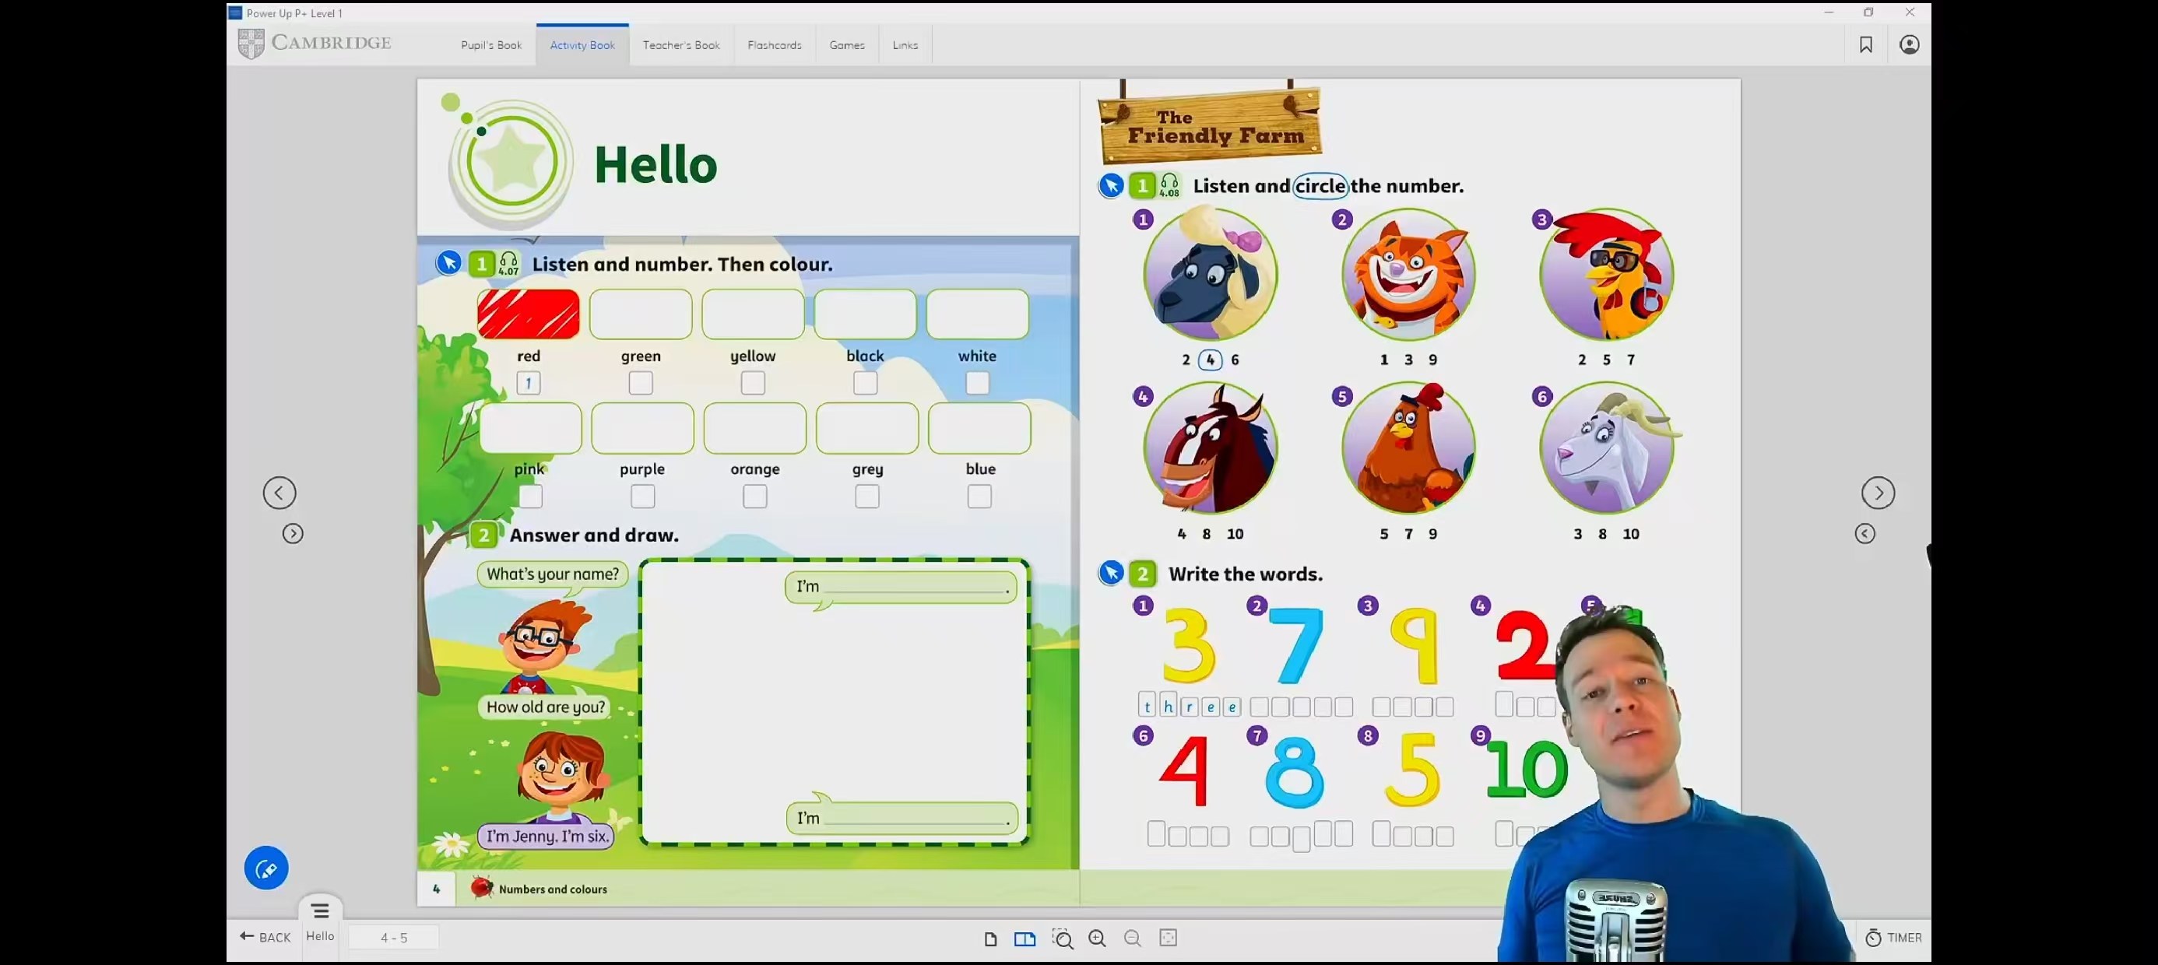The image size is (2158, 965).
Task: Select the two-page spread view
Action: click(x=1025, y=939)
